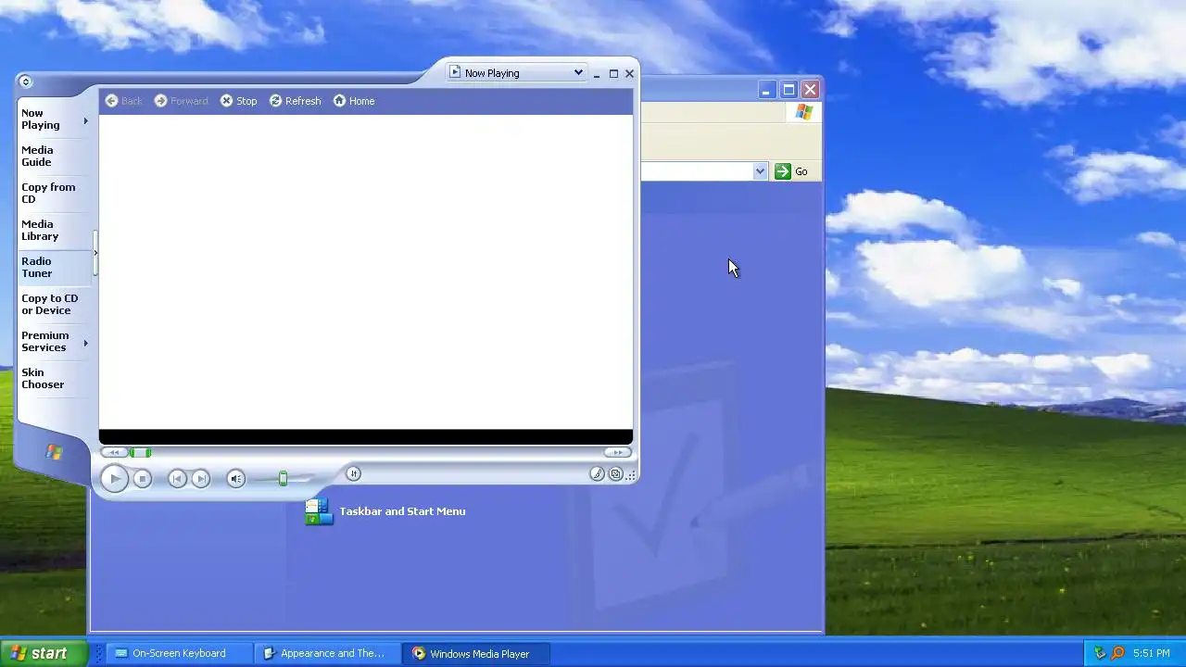Expand the Premium Services arrow
The image size is (1186, 667).
pyautogui.click(x=86, y=343)
